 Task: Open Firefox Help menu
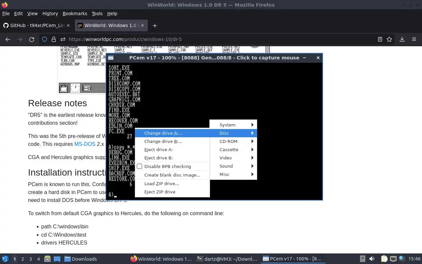pos(112,14)
